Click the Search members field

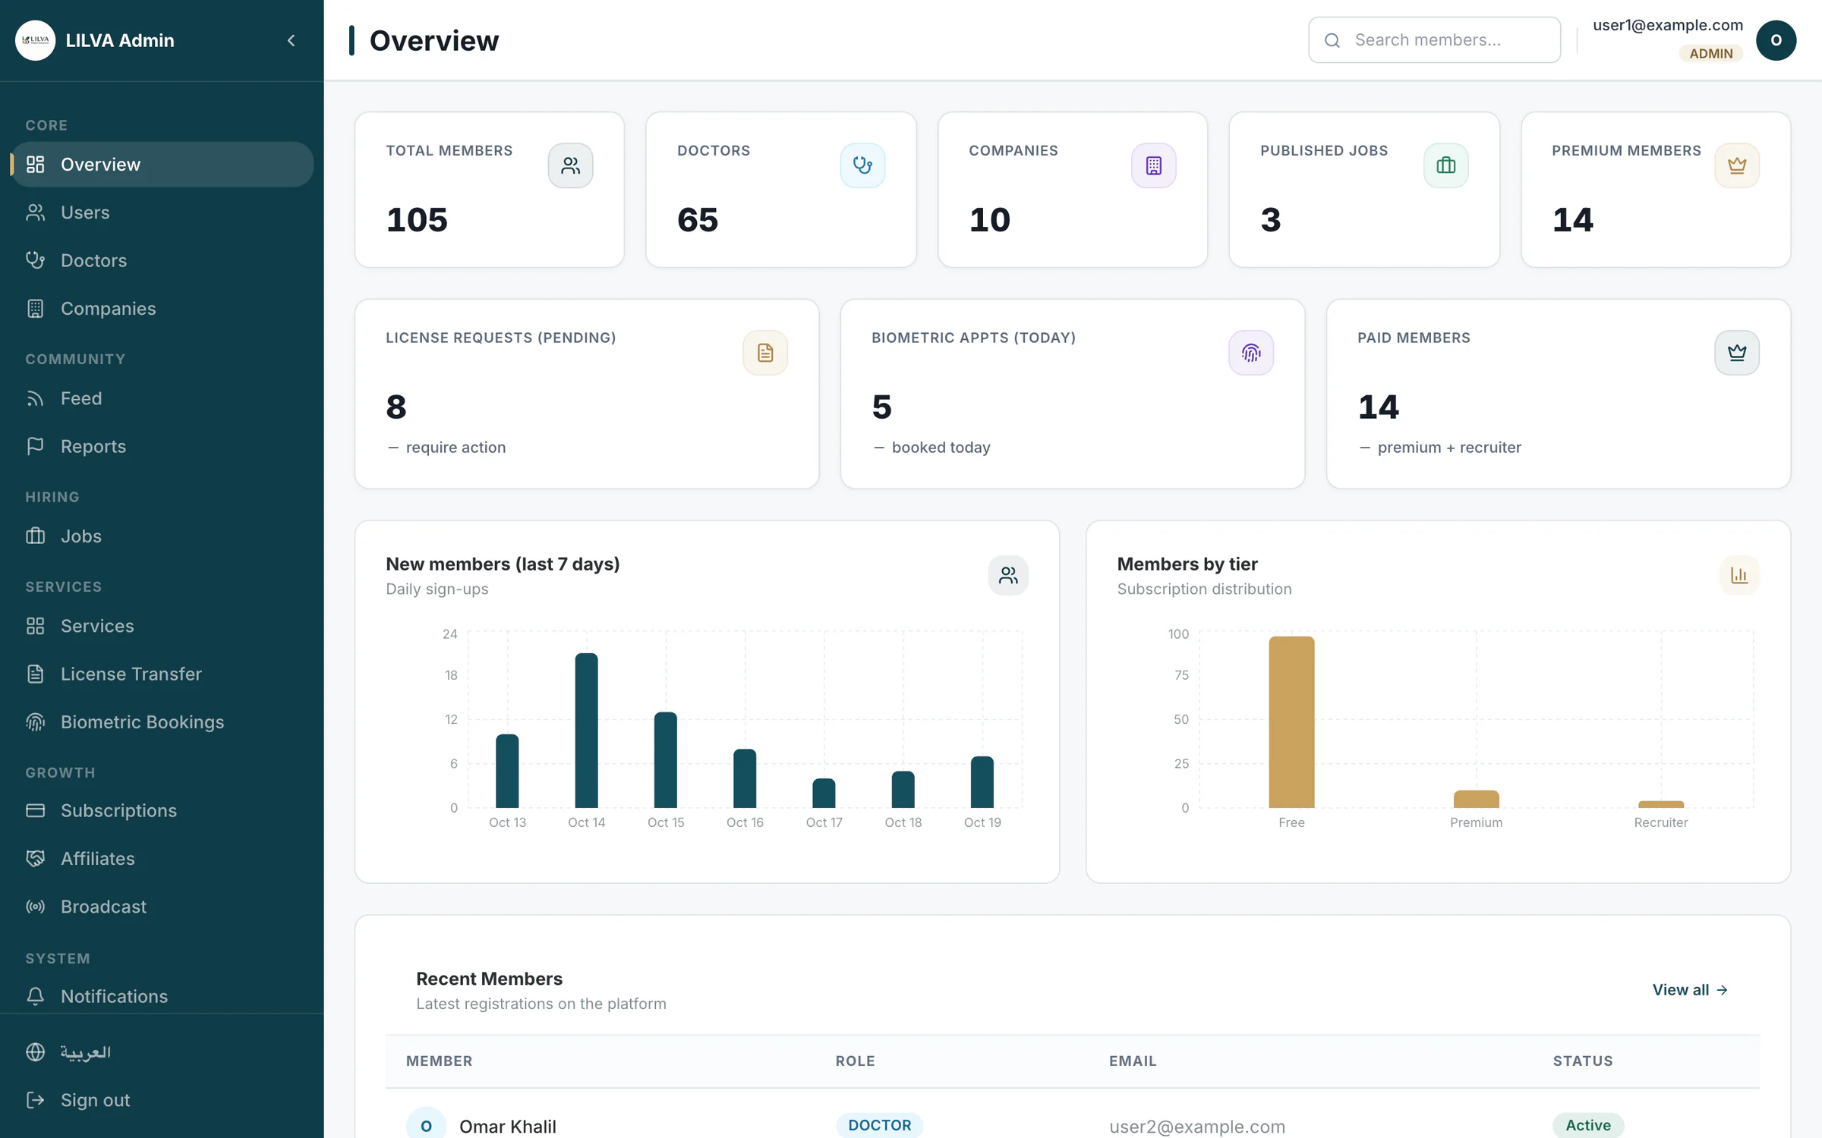[x=1434, y=40]
